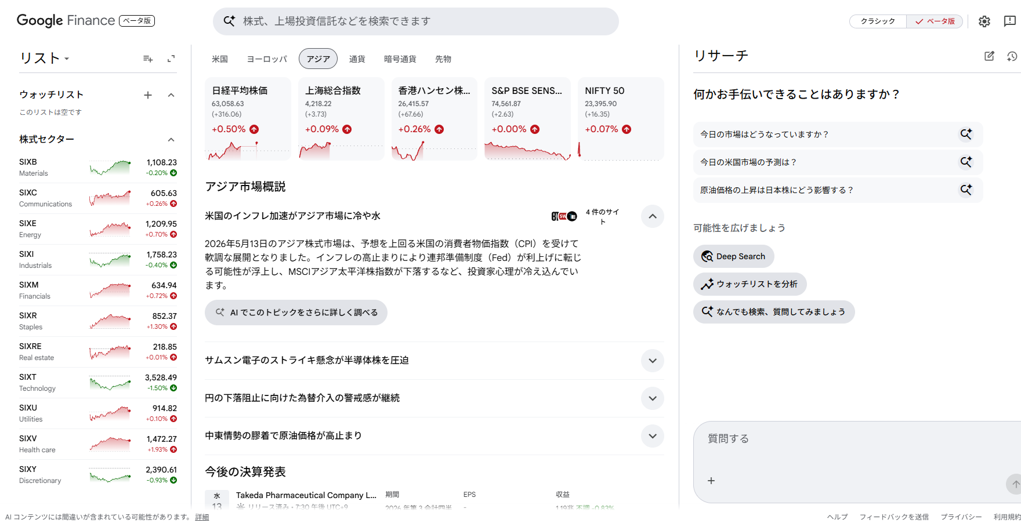
Task: Select the ベータ版 toggle option
Action: pos(935,21)
